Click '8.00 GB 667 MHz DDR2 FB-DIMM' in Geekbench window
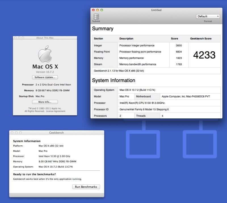The image size is (227, 203). click(57, 162)
